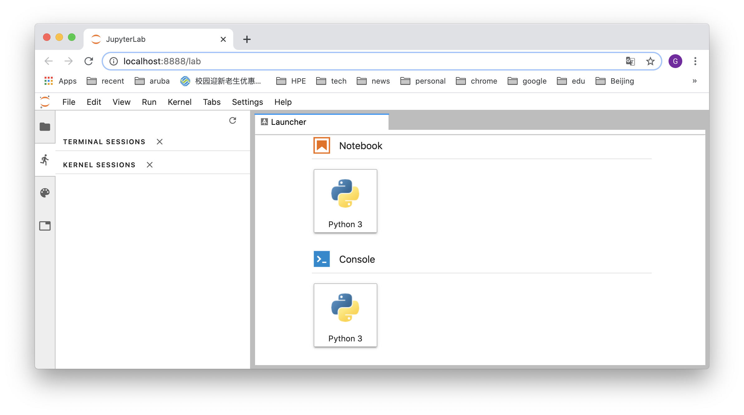Viewport: 744px width, 415px height.
Task: Launch a Python 3 console
Action: (345, 315)
